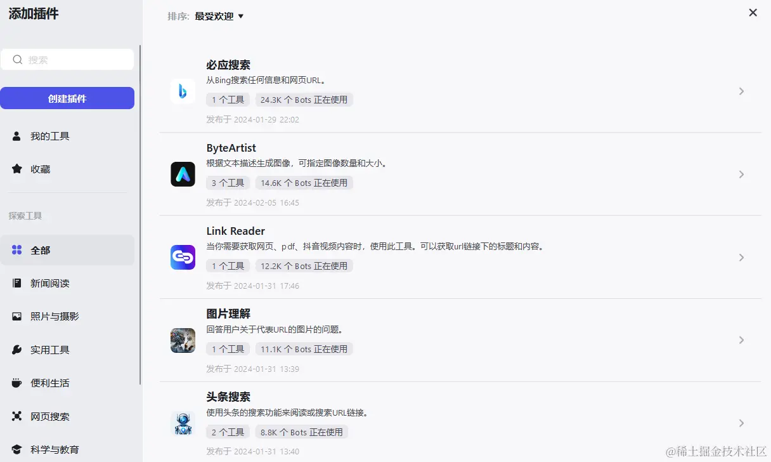Open the 最受欢迎 sort dropdown
The height and width of the screenshot is (462, 771).
[x=219, y=16]
